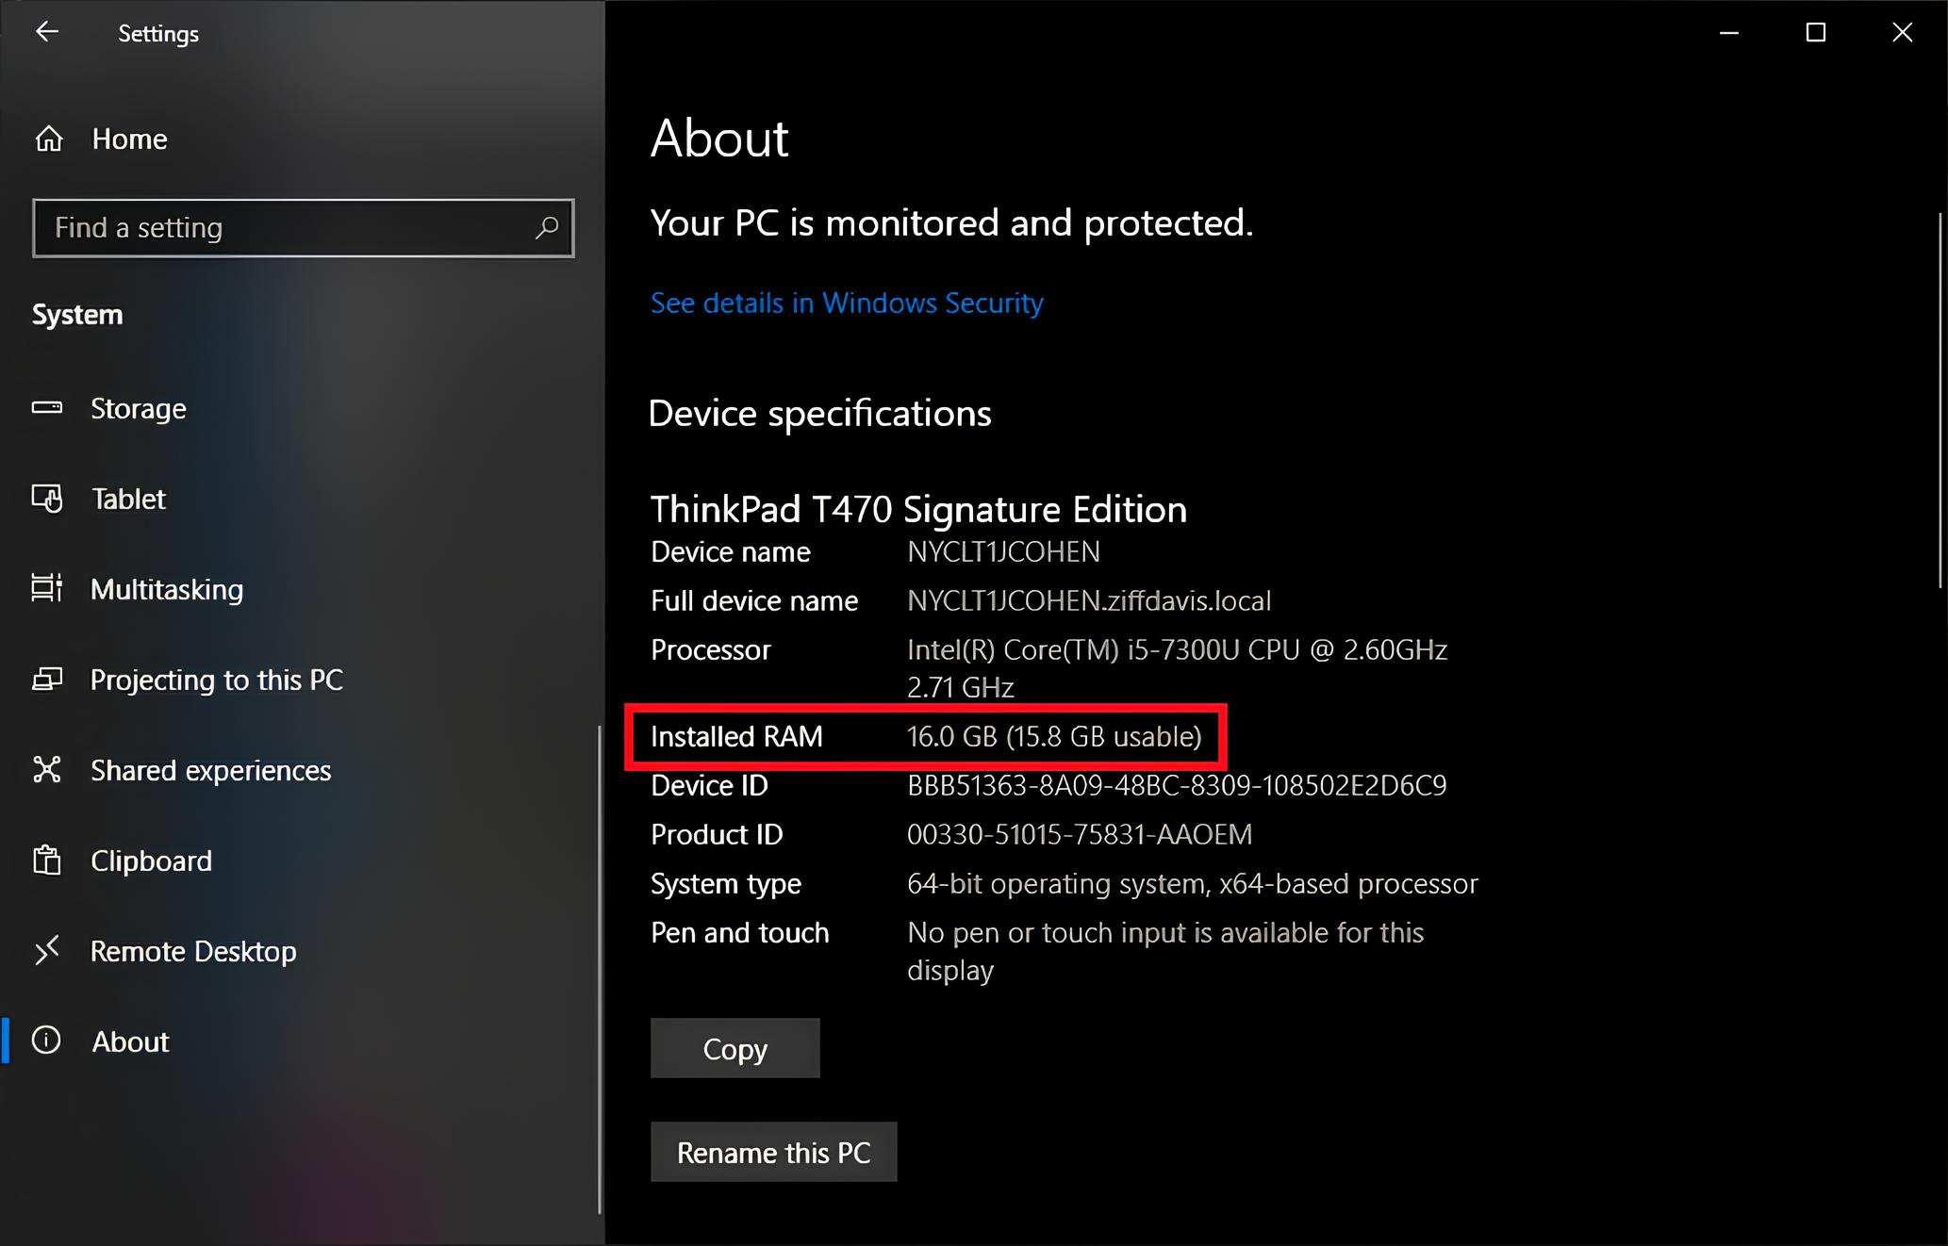
Task: Select the Projecting to this PC icon
Action: click(x=47, y=680)
